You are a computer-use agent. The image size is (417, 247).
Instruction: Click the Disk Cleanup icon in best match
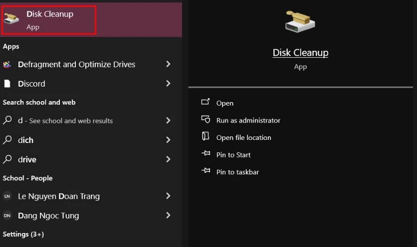pyautogui.click(x=11, y=19)
